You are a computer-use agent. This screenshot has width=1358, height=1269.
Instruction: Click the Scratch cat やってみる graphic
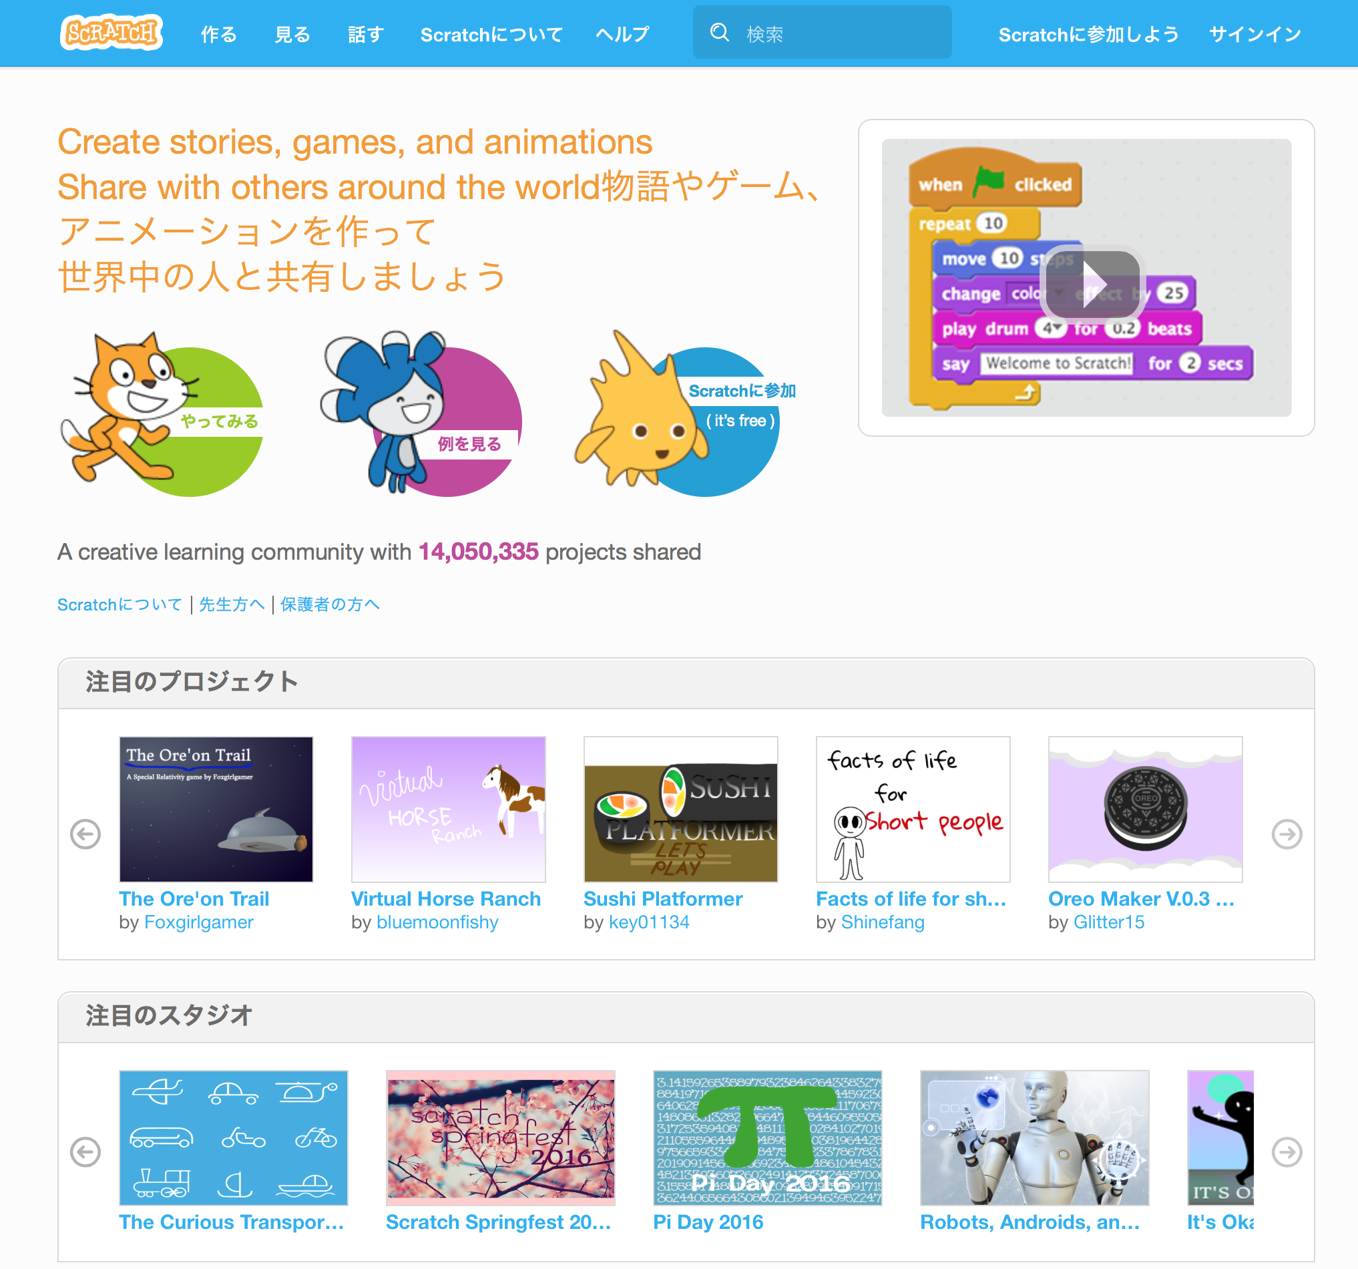163,415
